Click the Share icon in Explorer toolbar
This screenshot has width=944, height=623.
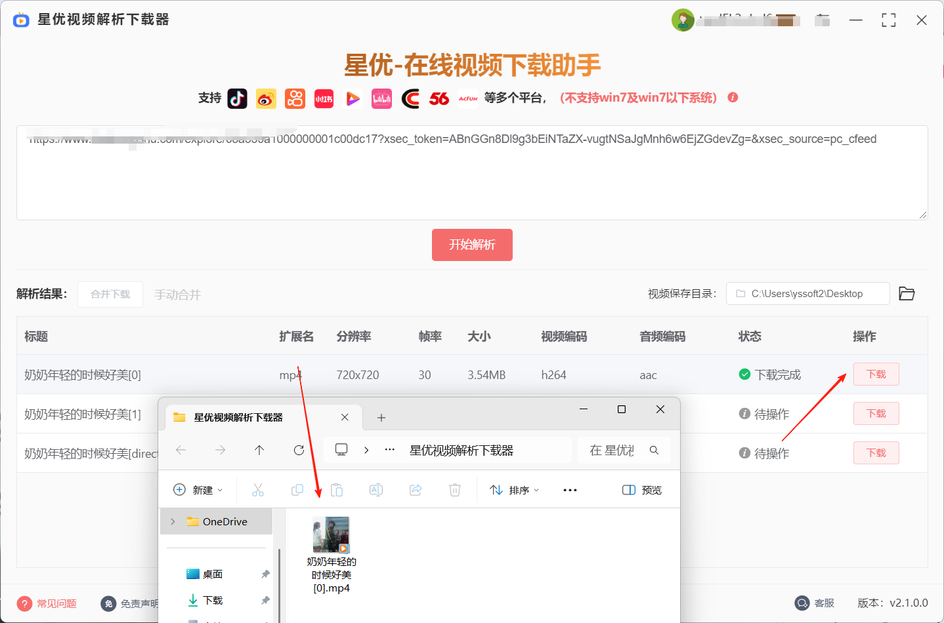(x=416, y=490)
